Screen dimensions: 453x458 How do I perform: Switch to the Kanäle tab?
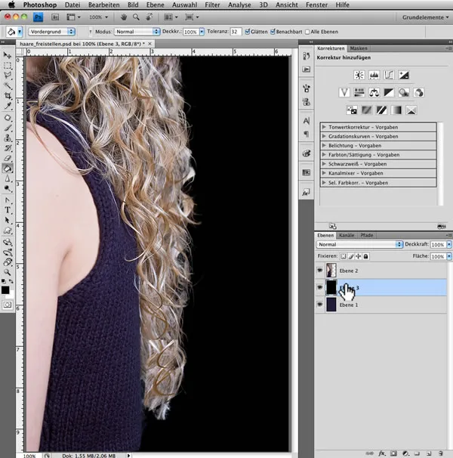click(347, 236)
